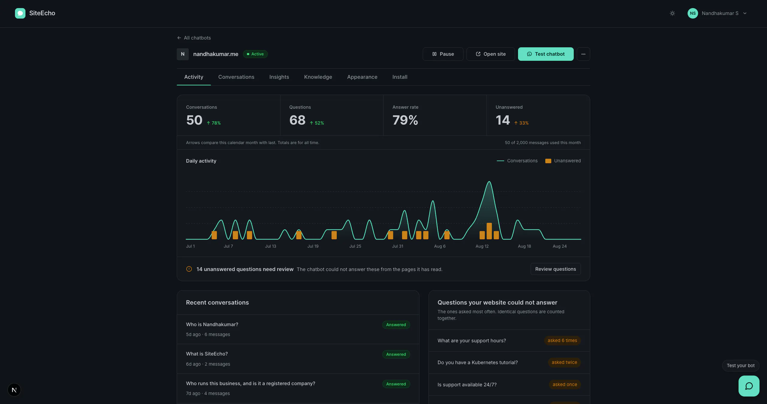Click Answered badge for 'What is SiteEcho?'
767x404 pixels.
click(x=396, y=354)
